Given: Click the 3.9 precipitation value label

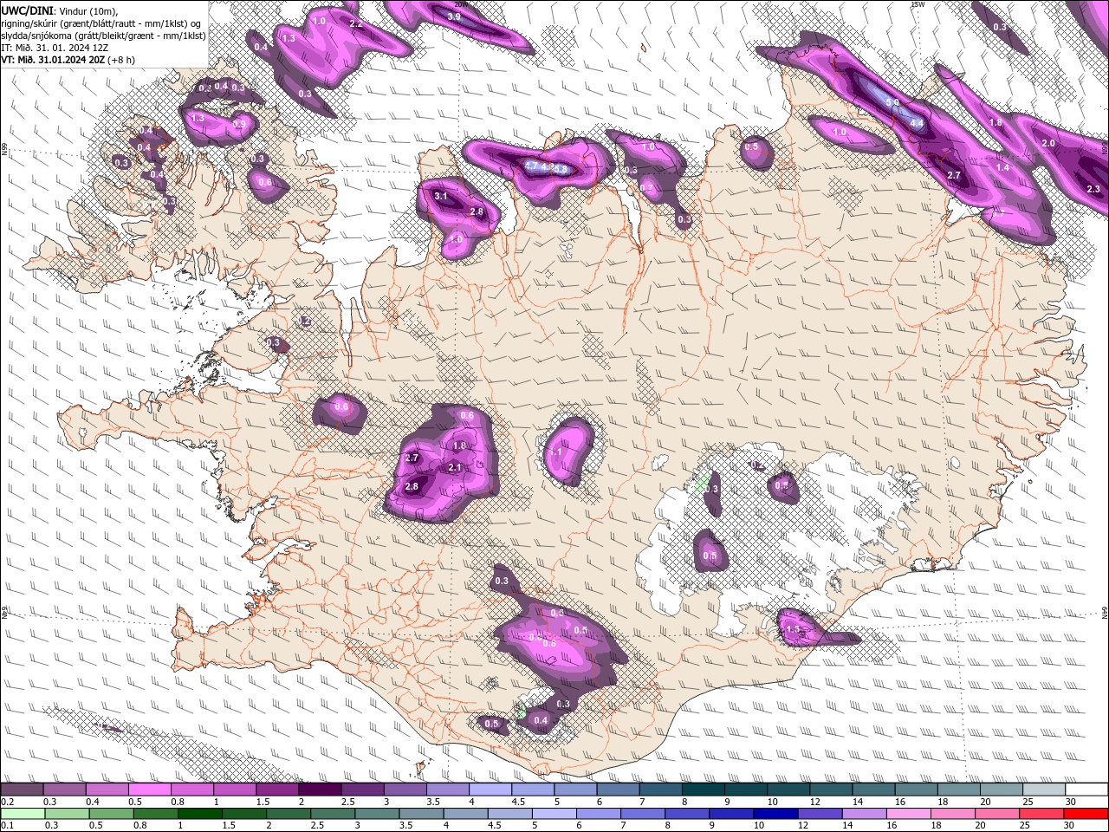Looking at the screenshot, I should [454, 16].
